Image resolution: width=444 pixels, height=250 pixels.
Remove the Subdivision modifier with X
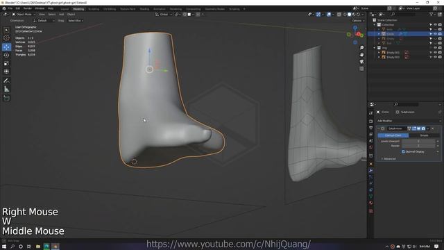coord(433,128)
